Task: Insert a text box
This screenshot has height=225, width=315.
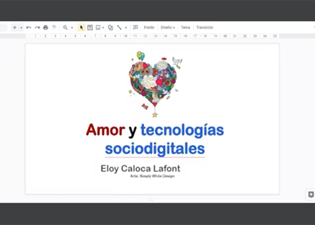Action: pos(90,27)
